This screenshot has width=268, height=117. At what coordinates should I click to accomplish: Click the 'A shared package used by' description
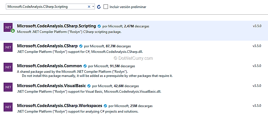tap(72, 71)
